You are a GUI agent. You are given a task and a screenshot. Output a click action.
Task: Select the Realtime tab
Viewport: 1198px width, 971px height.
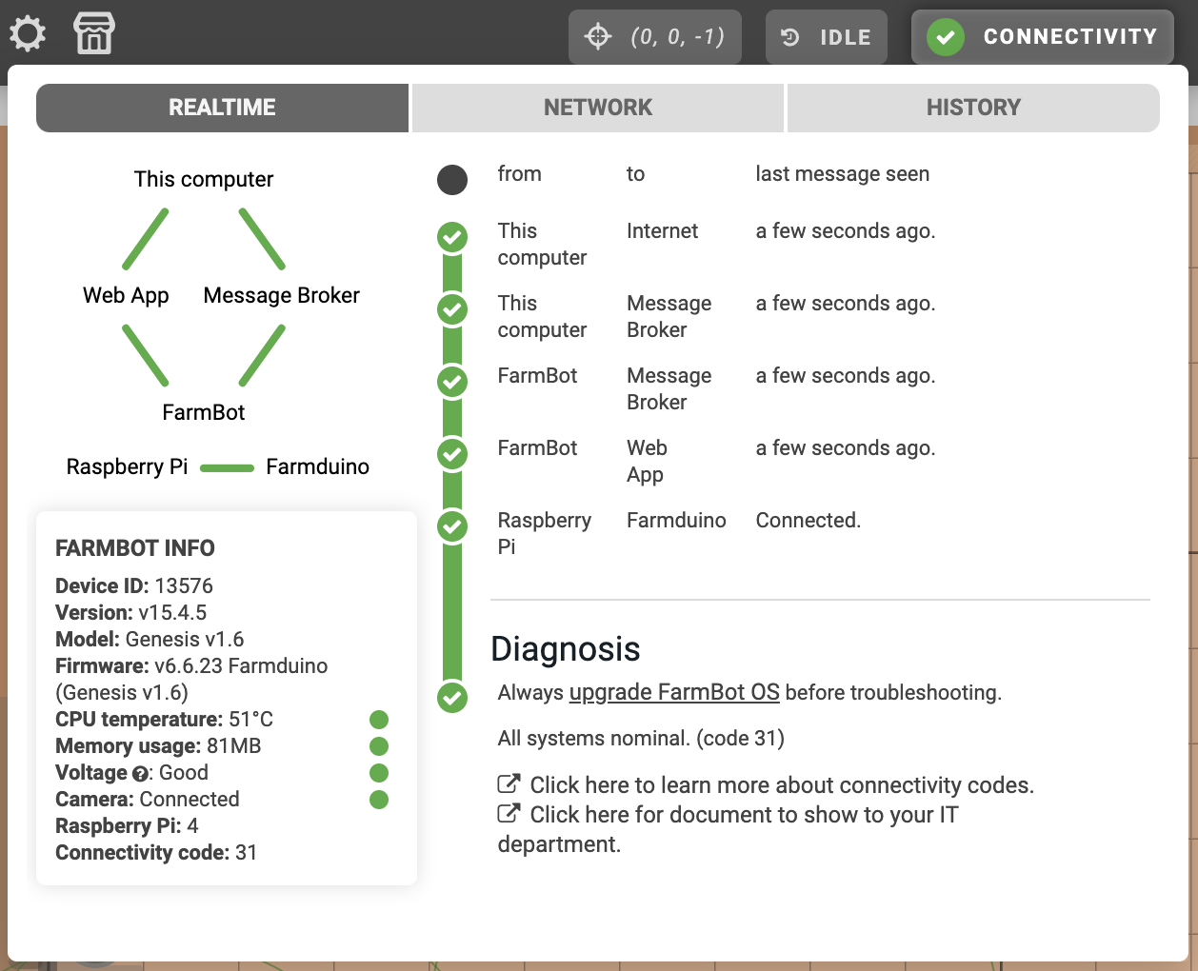[x=222, y=108]
